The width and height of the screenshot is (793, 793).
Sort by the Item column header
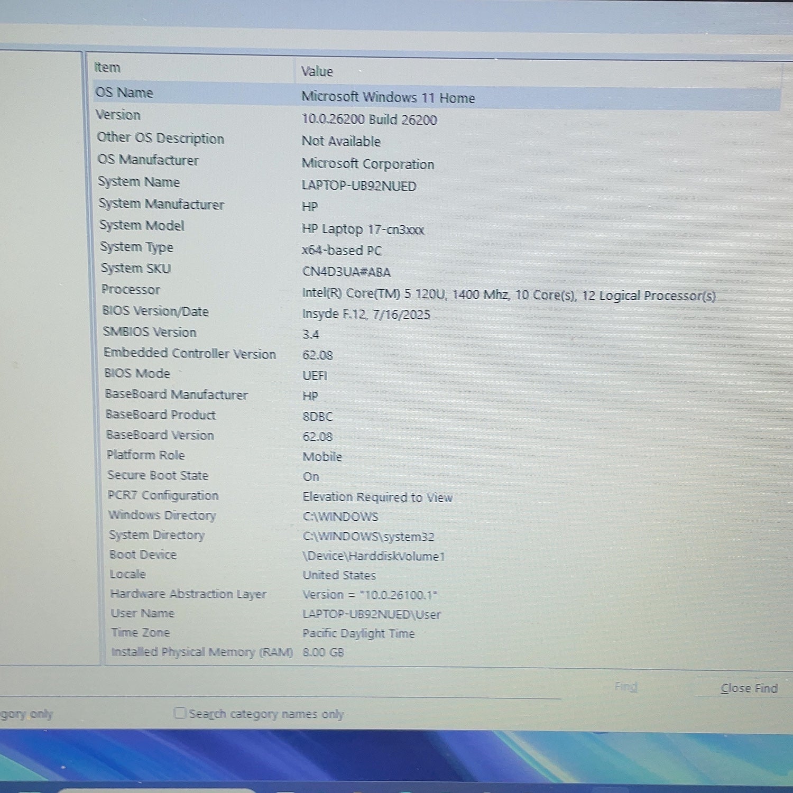pos(107,68)
